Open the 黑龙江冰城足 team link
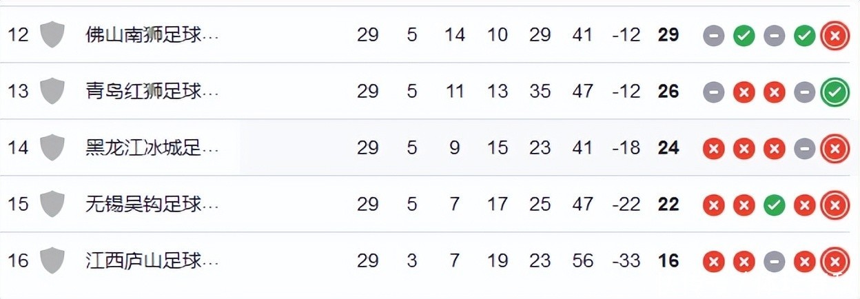 pyautogui.click(x=152, y=147)
